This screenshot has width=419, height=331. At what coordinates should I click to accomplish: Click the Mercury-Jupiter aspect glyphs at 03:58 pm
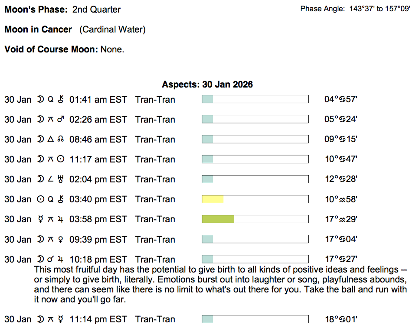coord(51,219)
